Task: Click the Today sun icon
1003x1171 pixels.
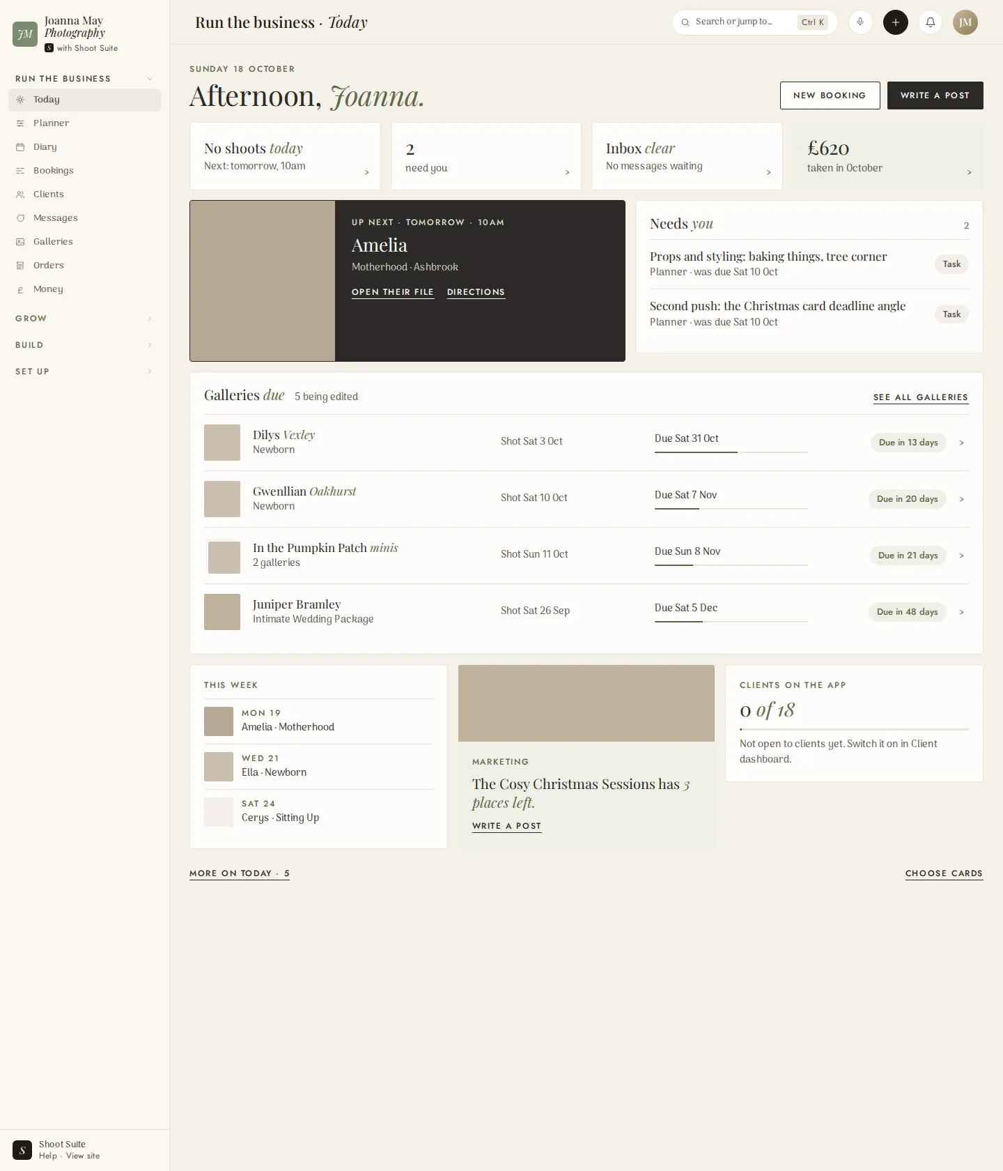Action: pos(20,100)
